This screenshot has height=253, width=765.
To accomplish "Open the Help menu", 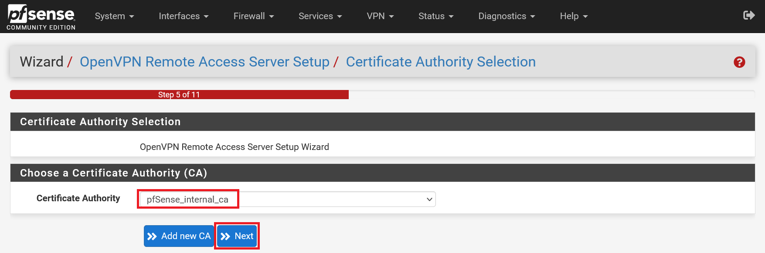I will [574, 16].
